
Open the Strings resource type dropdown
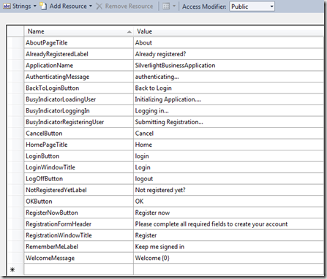[x=20, y=6]
